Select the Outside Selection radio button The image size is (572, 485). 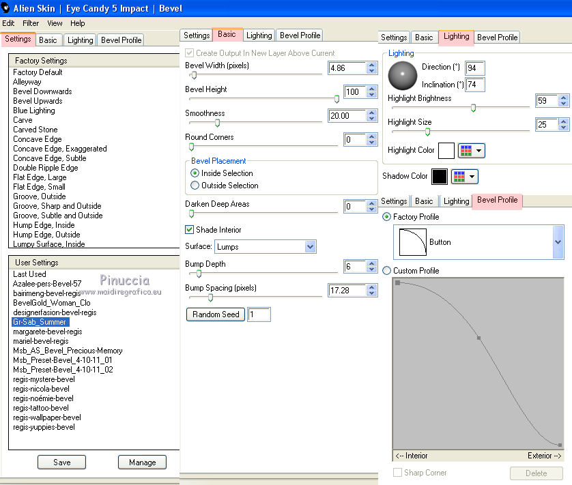tap(195, 186)
